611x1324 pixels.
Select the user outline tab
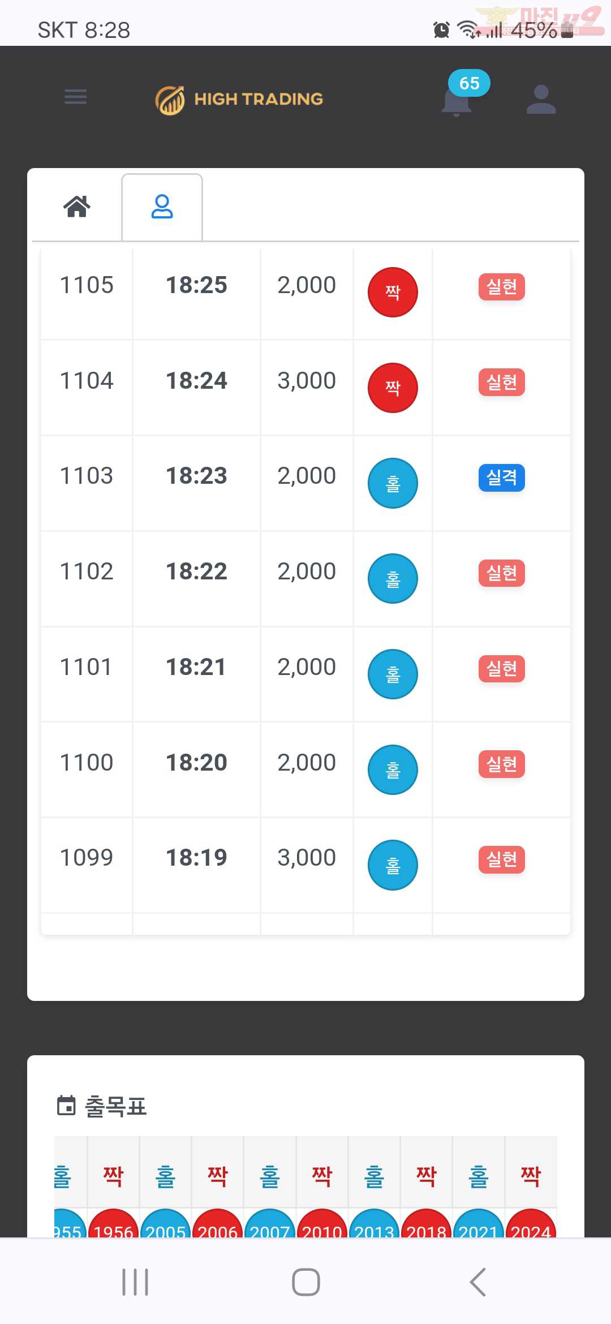coord(162,207)
